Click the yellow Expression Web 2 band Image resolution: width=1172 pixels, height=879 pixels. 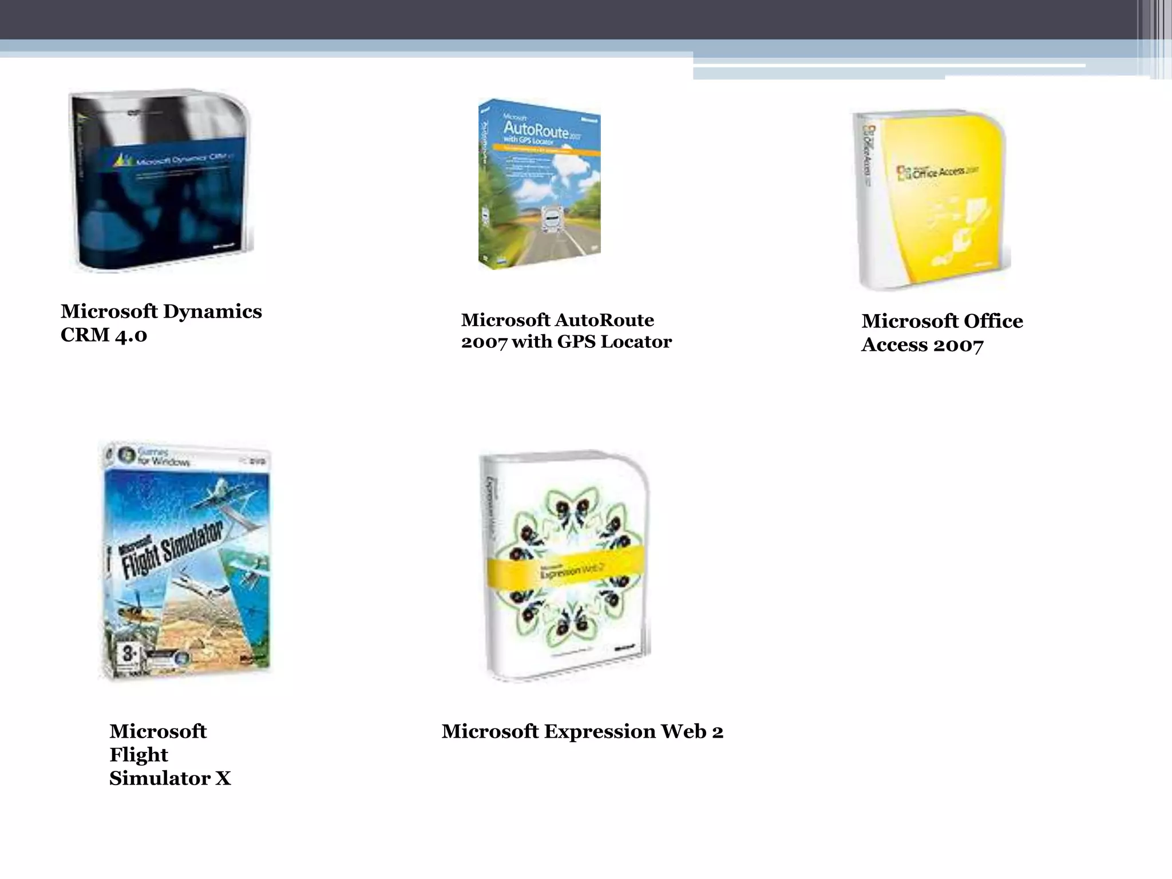pos(565,567)
